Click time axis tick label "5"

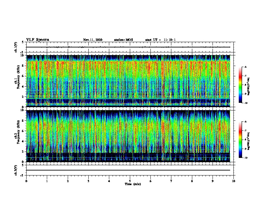pos(130,181)
